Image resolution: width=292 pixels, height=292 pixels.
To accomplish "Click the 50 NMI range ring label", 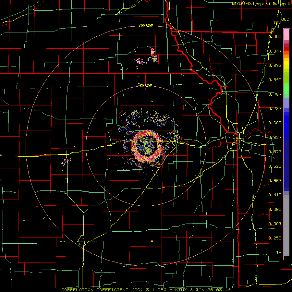I will 146,86.
